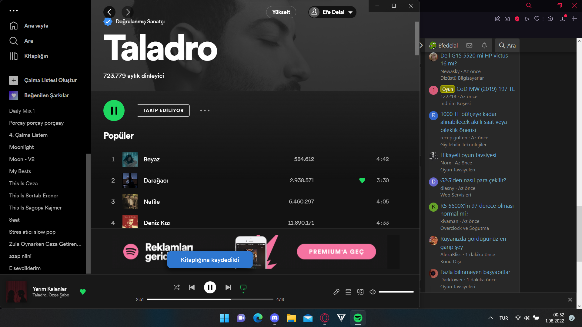The image size is (582, 327).
Task: Open the play queue icon
Action: click(x=348, y=292)
